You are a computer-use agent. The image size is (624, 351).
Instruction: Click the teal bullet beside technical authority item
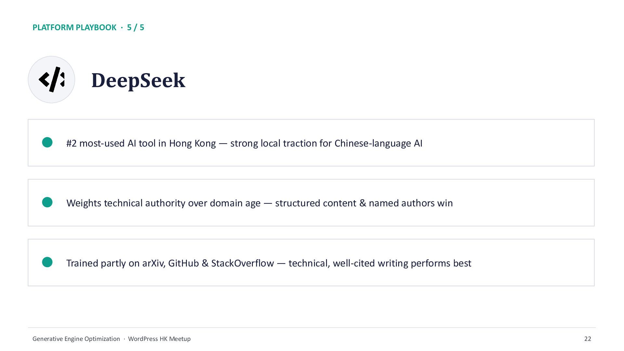tap(47, 202)
